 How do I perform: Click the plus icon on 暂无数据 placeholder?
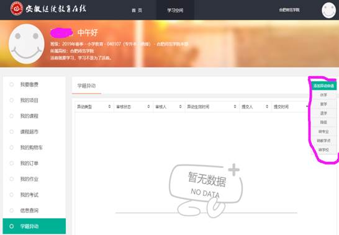(x=233, y=169)
